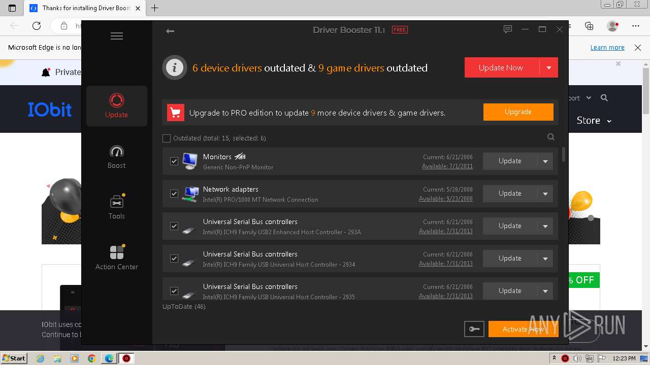Click the Activate Now button
This screenshot has height=365, width=650.
click(x=523, y=329)
